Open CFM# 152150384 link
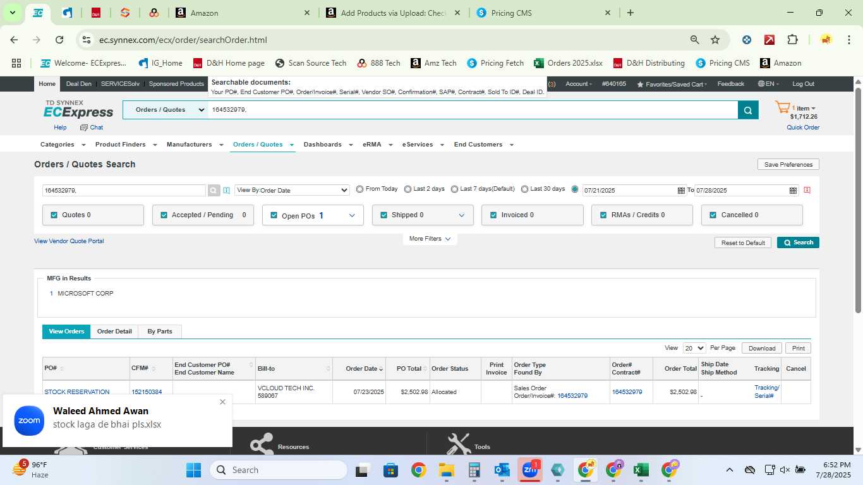The width and height of the screenshot is (863, 485). pos(147,392)
